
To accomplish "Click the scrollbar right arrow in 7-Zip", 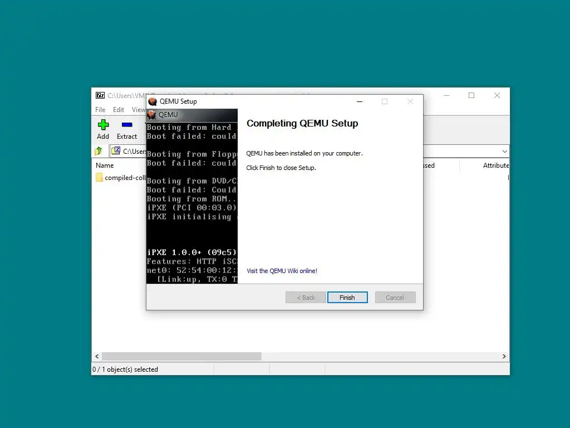I will click(x=504, y=356).
